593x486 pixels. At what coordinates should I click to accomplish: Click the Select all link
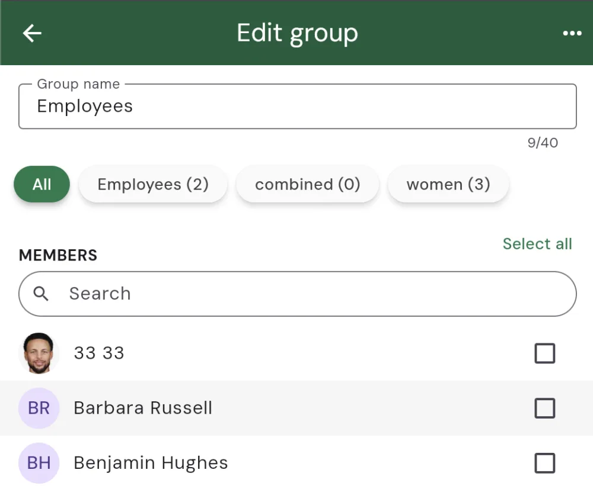pyautogui.click(x=537, y=243)
